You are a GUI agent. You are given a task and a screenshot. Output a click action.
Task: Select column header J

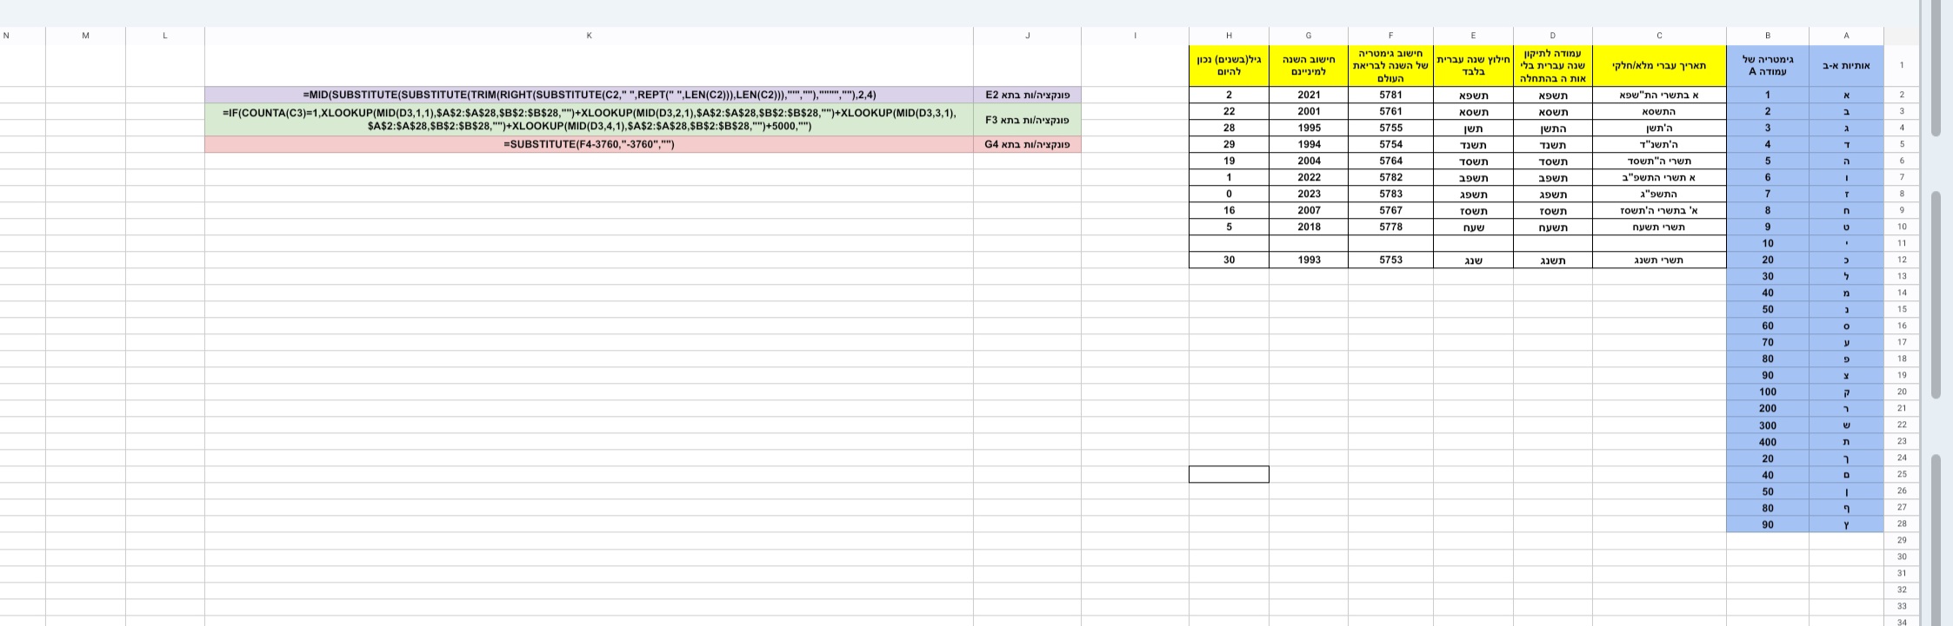pos(1027,36)
